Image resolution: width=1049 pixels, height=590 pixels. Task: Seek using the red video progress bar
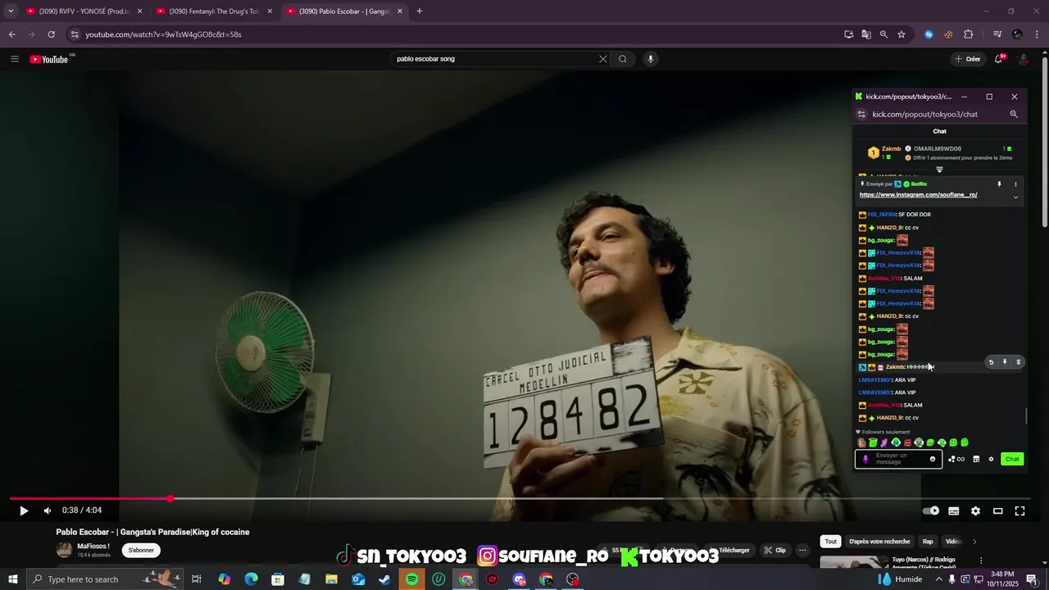(520, 498)
